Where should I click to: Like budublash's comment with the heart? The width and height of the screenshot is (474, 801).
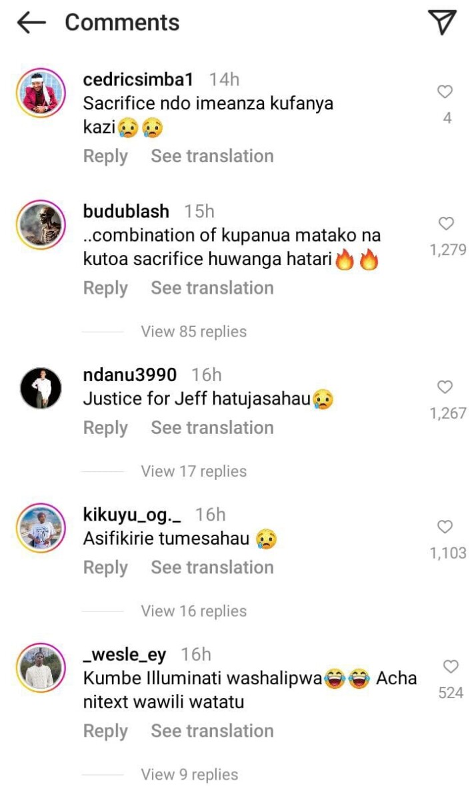coord(445,224)
